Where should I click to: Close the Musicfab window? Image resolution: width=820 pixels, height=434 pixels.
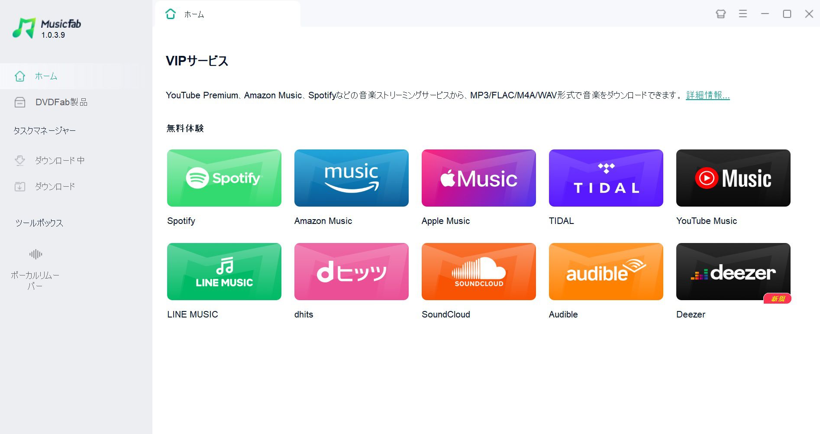809,14
